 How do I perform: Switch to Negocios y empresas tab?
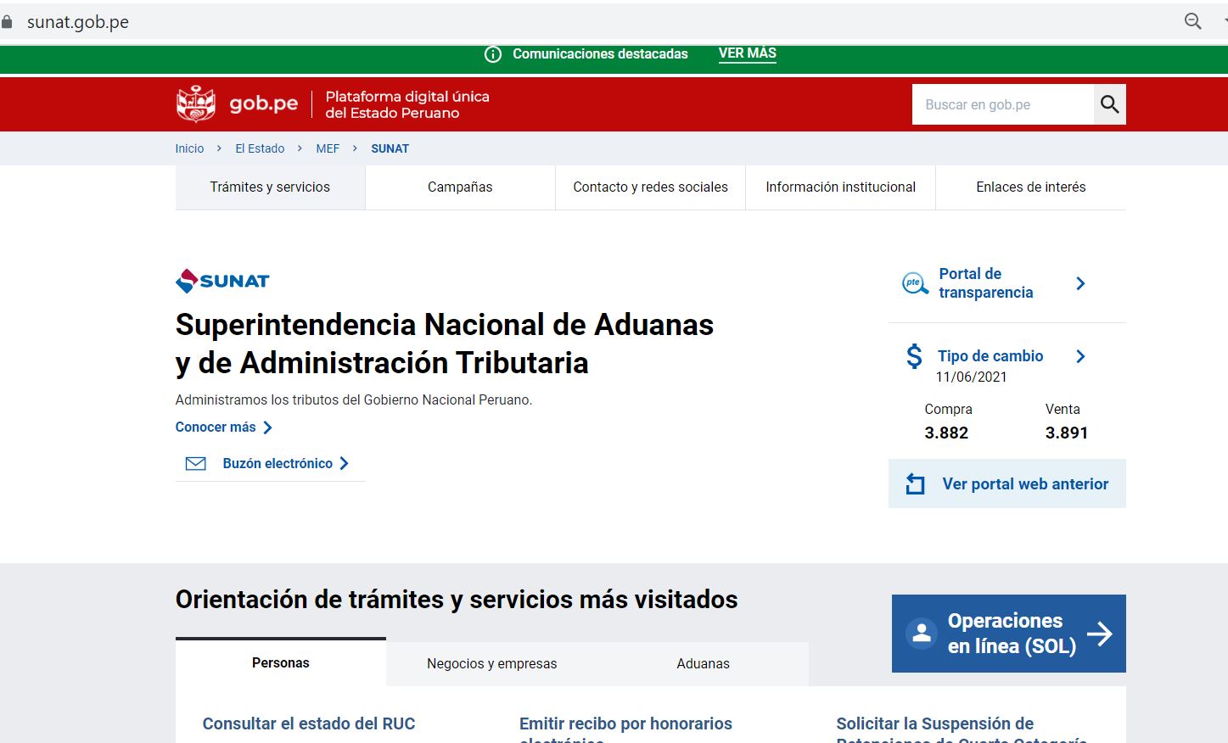pyautogui.click(x=491, y=663)
